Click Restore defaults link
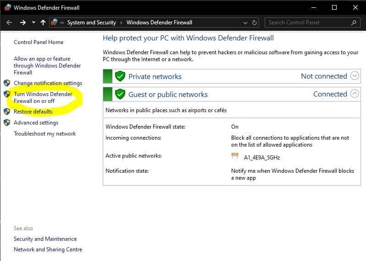Viewport: 366px width, 261px height. point(33,112)
